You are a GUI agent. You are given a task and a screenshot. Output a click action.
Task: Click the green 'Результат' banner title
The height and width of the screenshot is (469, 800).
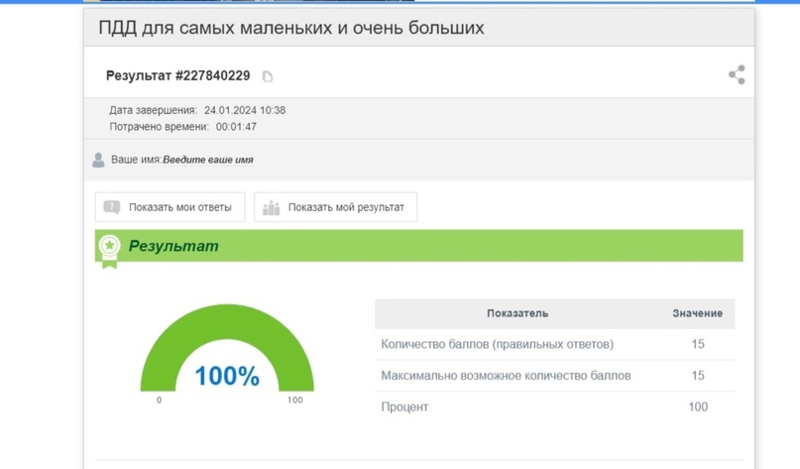point(173,246)
